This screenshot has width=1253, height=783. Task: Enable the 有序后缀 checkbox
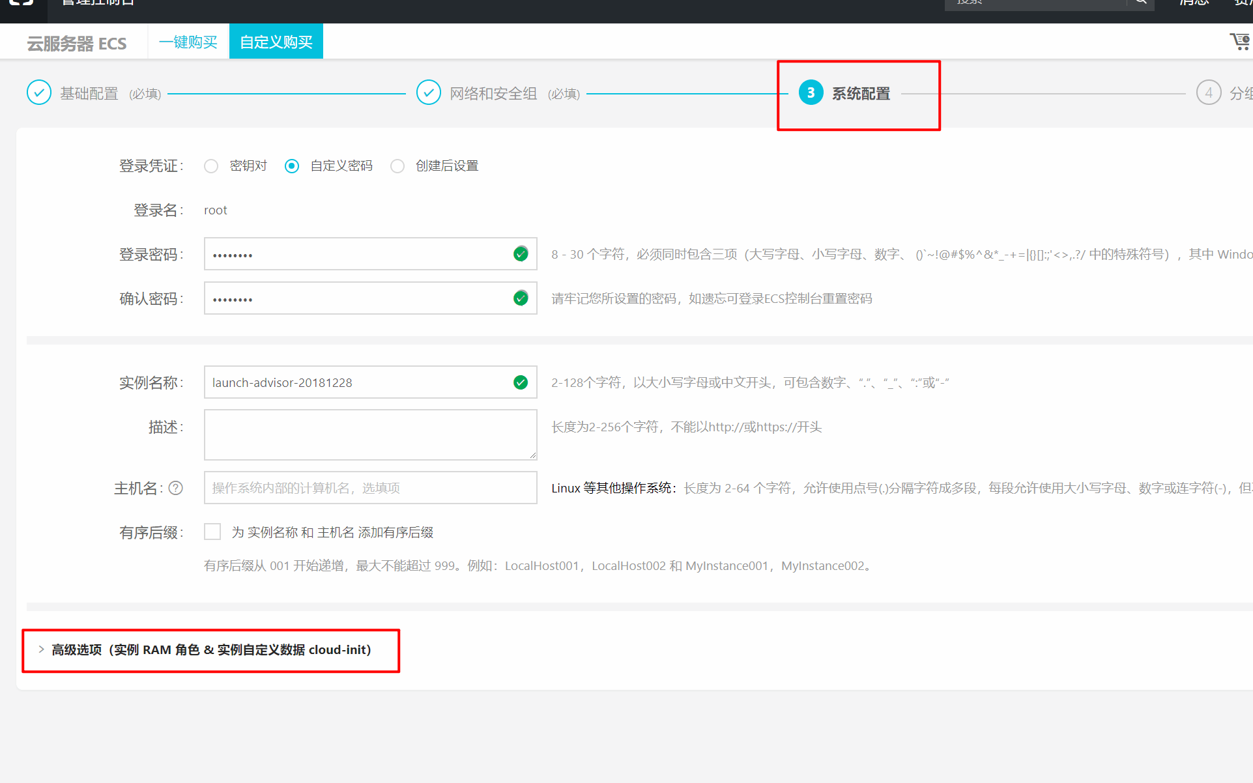pyautogui.click(x=212, y=532)
